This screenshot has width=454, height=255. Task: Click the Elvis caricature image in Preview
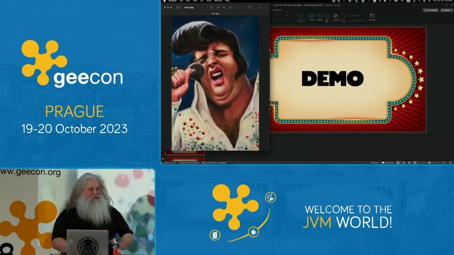click(215, 83)
